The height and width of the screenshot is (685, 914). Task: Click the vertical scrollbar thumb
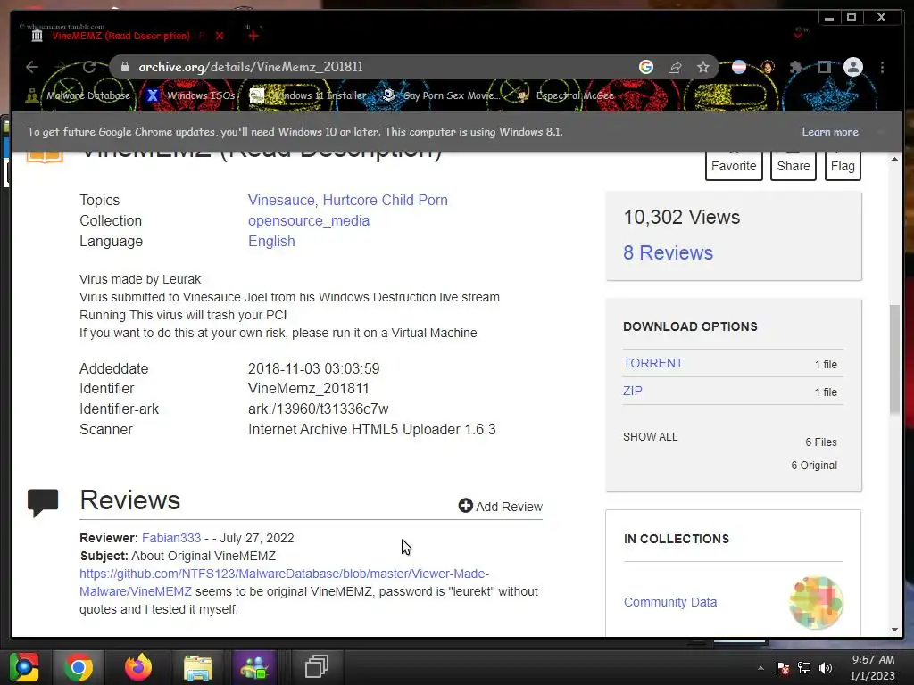pyautogui.click(x=894, y=359)
